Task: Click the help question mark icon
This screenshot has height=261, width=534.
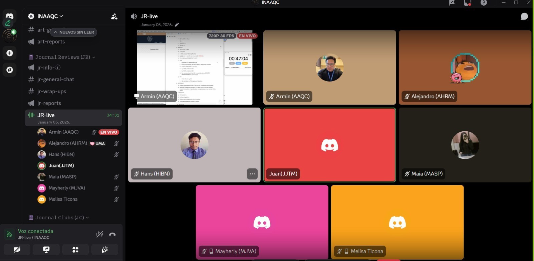Action: point(484,3)
